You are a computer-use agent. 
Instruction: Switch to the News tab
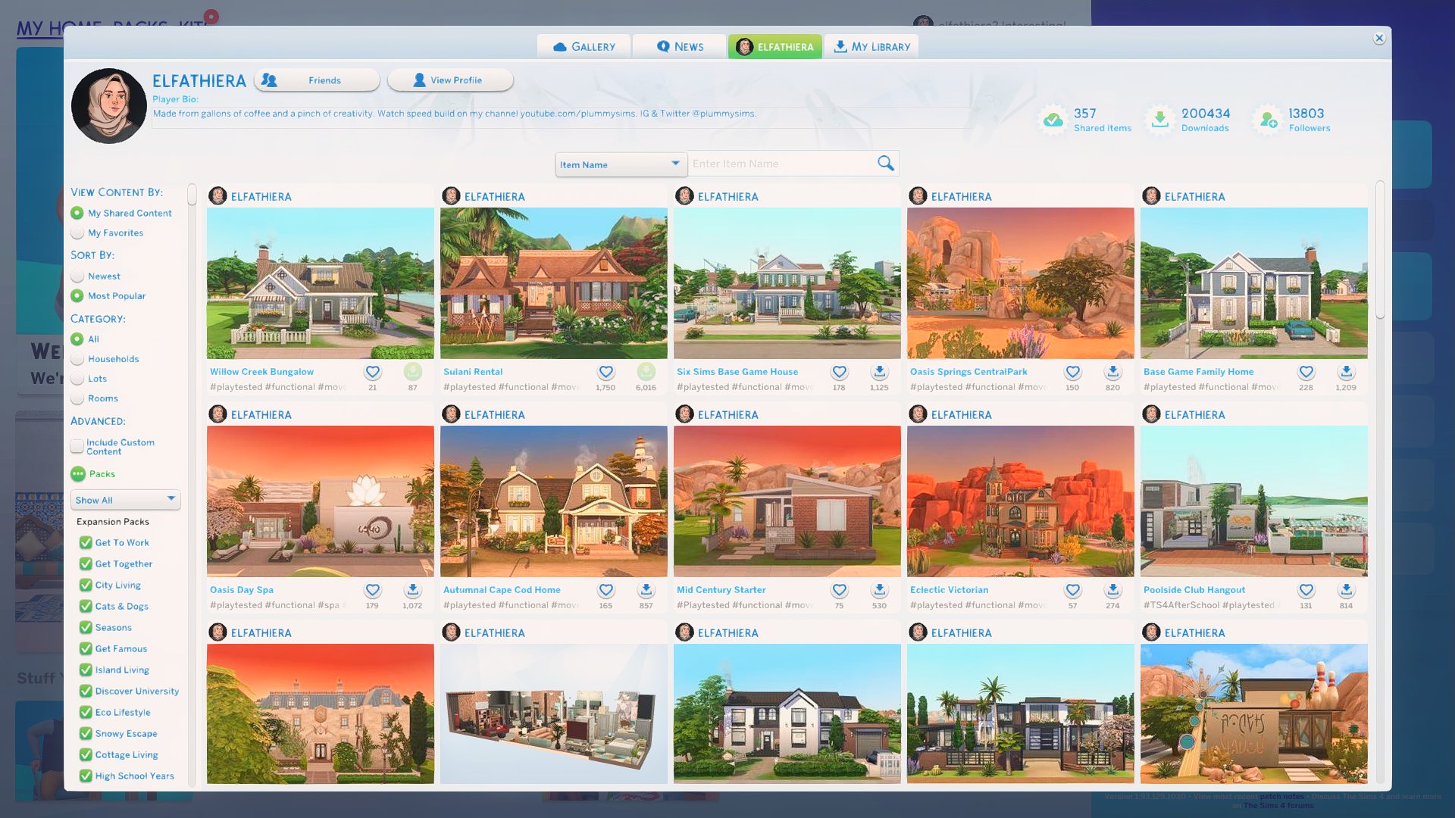pyautogui.click(x=679, y=47)
